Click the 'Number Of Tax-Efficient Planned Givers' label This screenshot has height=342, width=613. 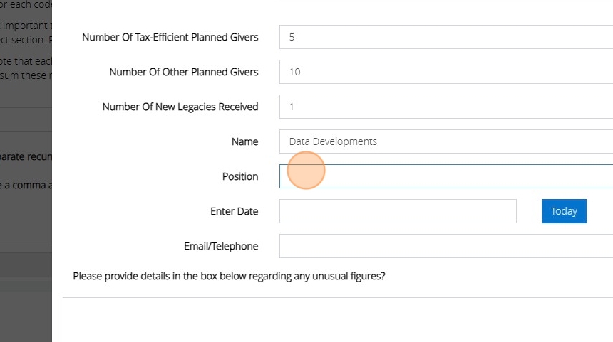point(170,37)
